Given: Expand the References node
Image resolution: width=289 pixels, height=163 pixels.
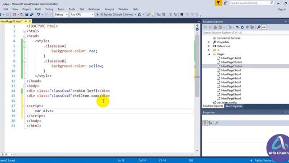Looking at the screenshot, I should pyautogui.click(x=209, y=46).
